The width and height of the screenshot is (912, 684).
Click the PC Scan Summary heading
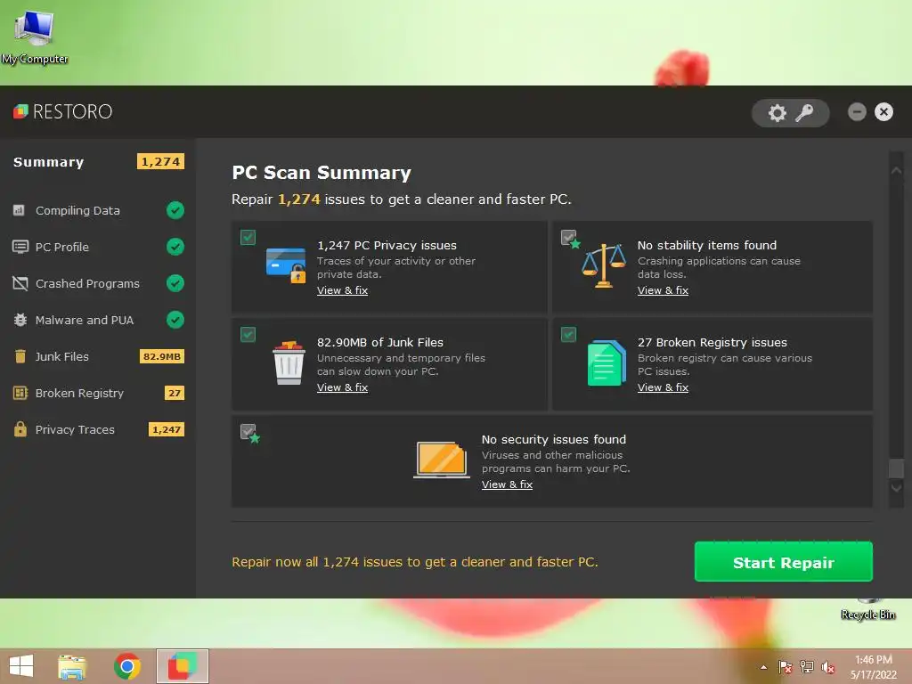(x=321, y=173)
